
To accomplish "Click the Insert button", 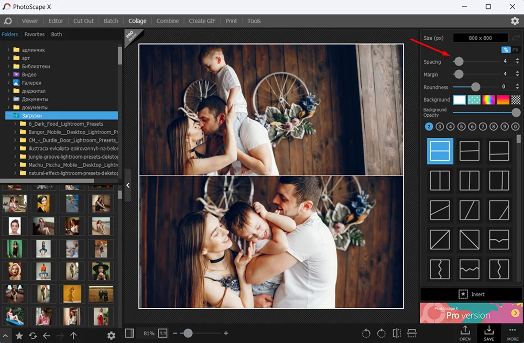I will pyautogui.click(x=472, y=294).
